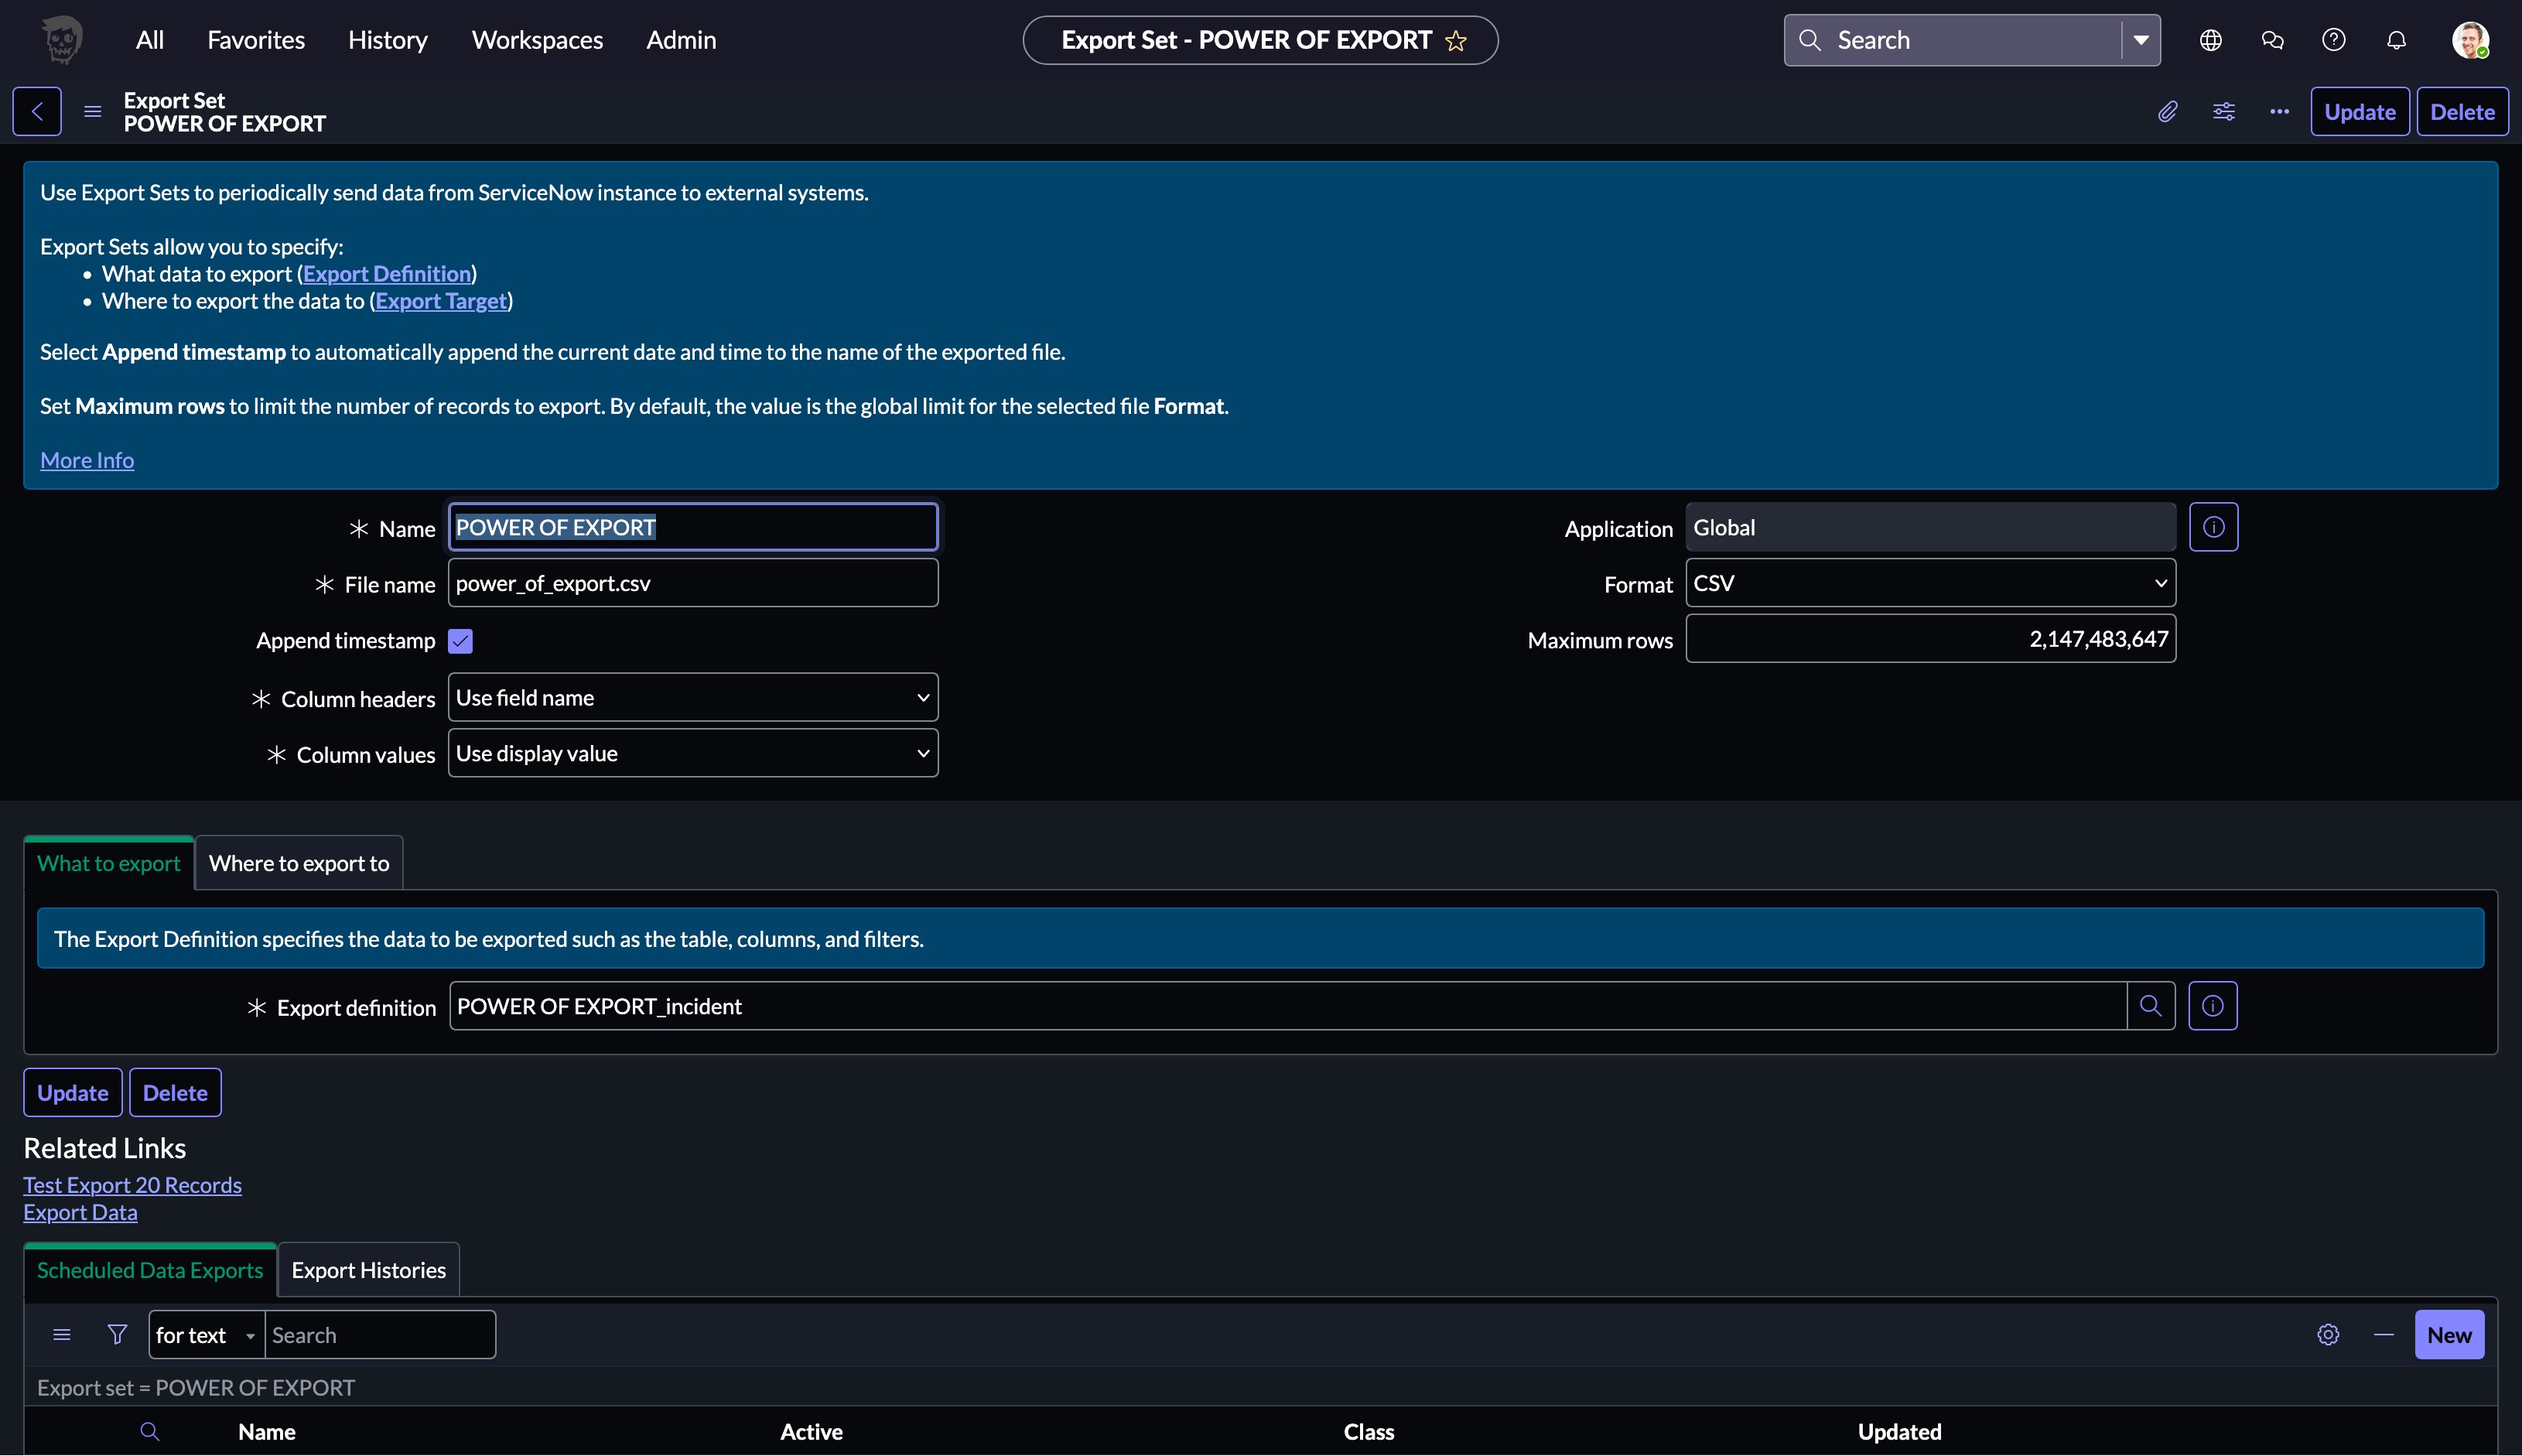
Task: Open list personalization gear icon
Action: tap(2328, 1335)
